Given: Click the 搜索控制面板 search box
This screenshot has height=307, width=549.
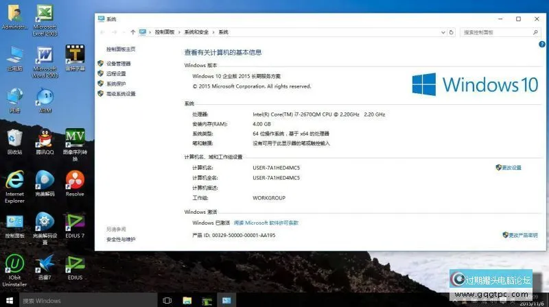Looking at the screenshot, I should point(495,32).
